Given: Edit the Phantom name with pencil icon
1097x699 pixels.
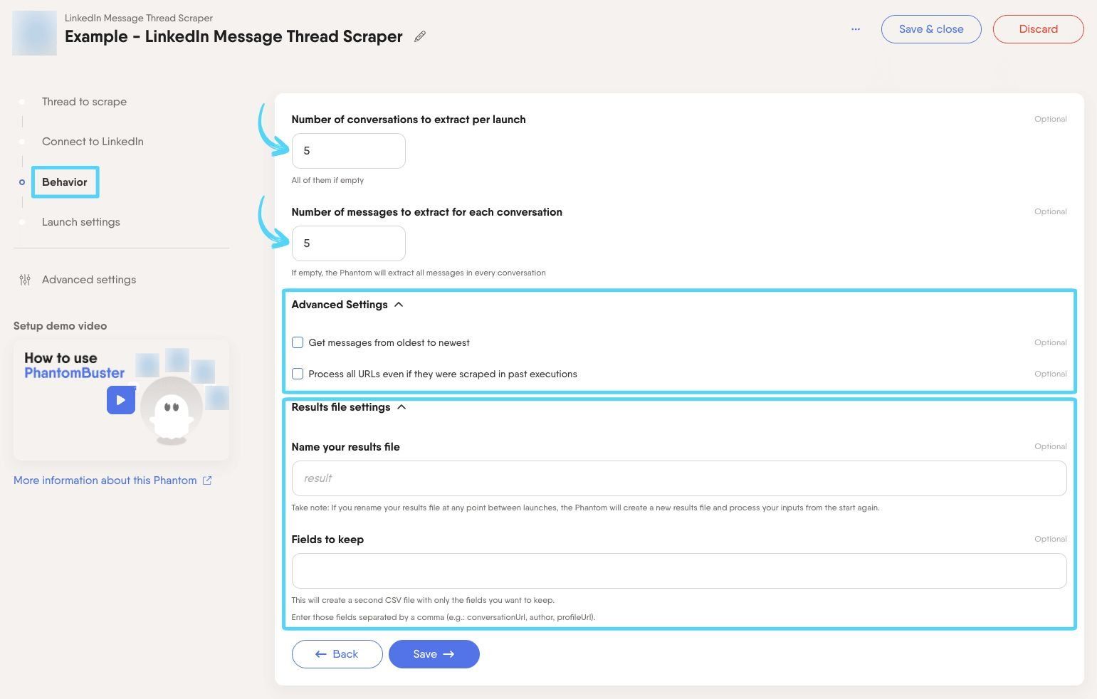Looking at the screenshot, I should (420, 36).
